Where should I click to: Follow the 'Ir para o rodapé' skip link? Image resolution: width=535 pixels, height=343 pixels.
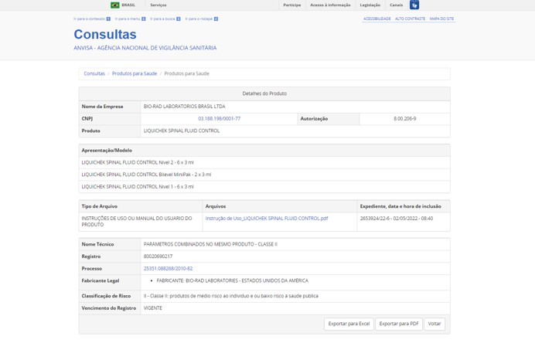pyautogui.click(x=201, y=19)
